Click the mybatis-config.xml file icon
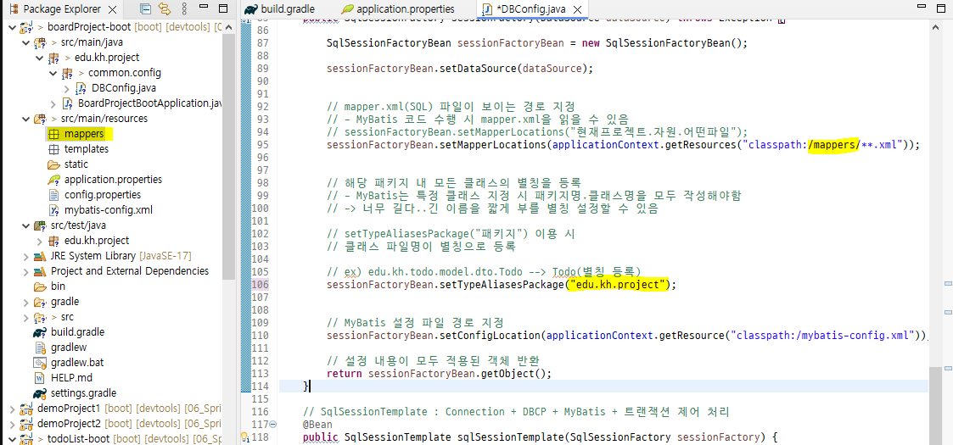The width and height of the screenshot is (953, 445). coord(53,210)
